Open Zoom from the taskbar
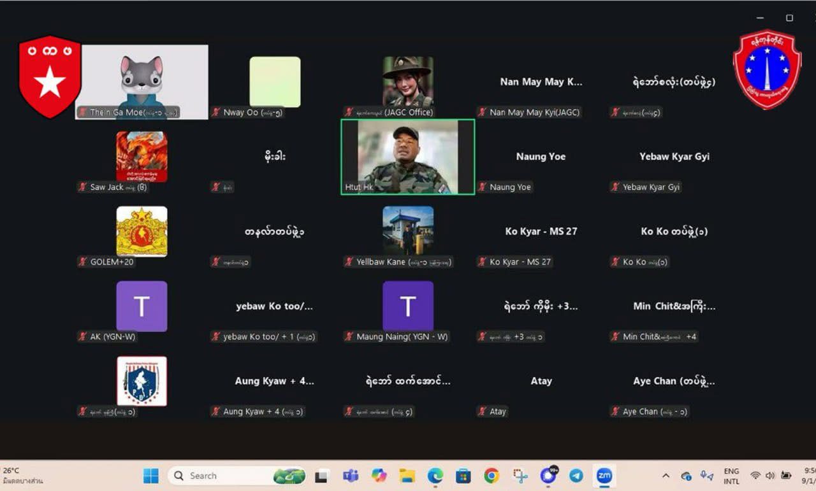 [604, 476]
